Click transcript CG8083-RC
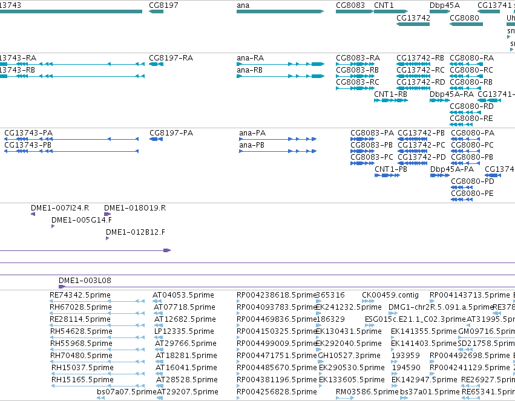 pos(355,88)
